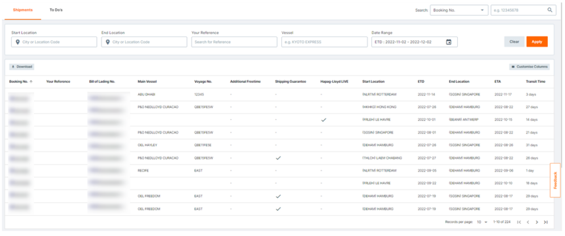The image size is (565, 236).
Task: Go to the previous page arrow
Action: (528, 222)
